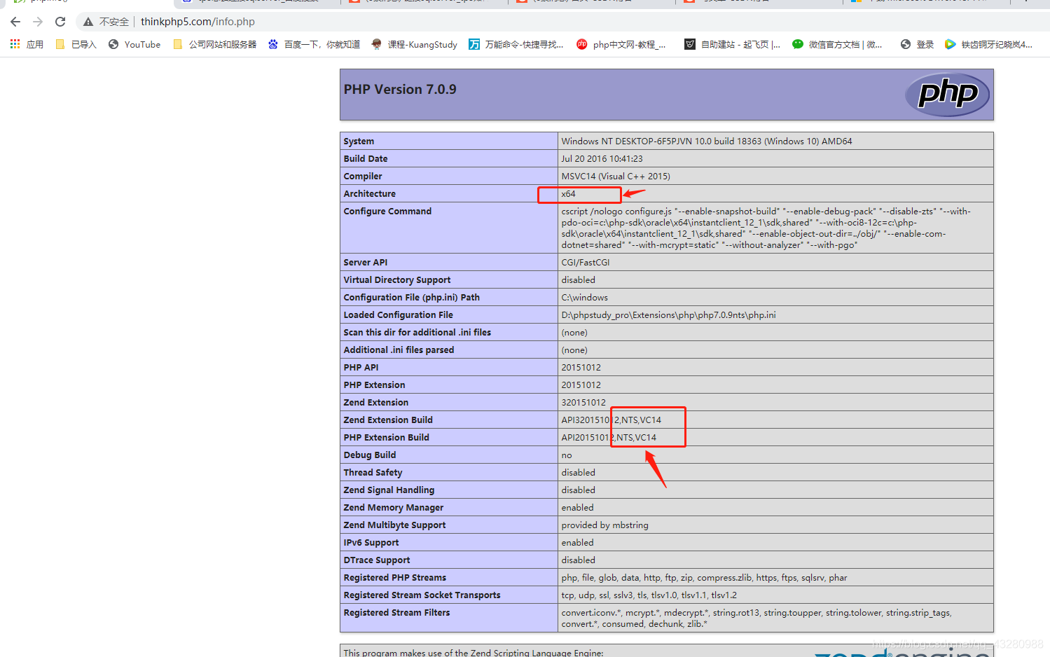Click the Server API label
The width and height of the screenshot is (1050, 657).
coord(365,262)
